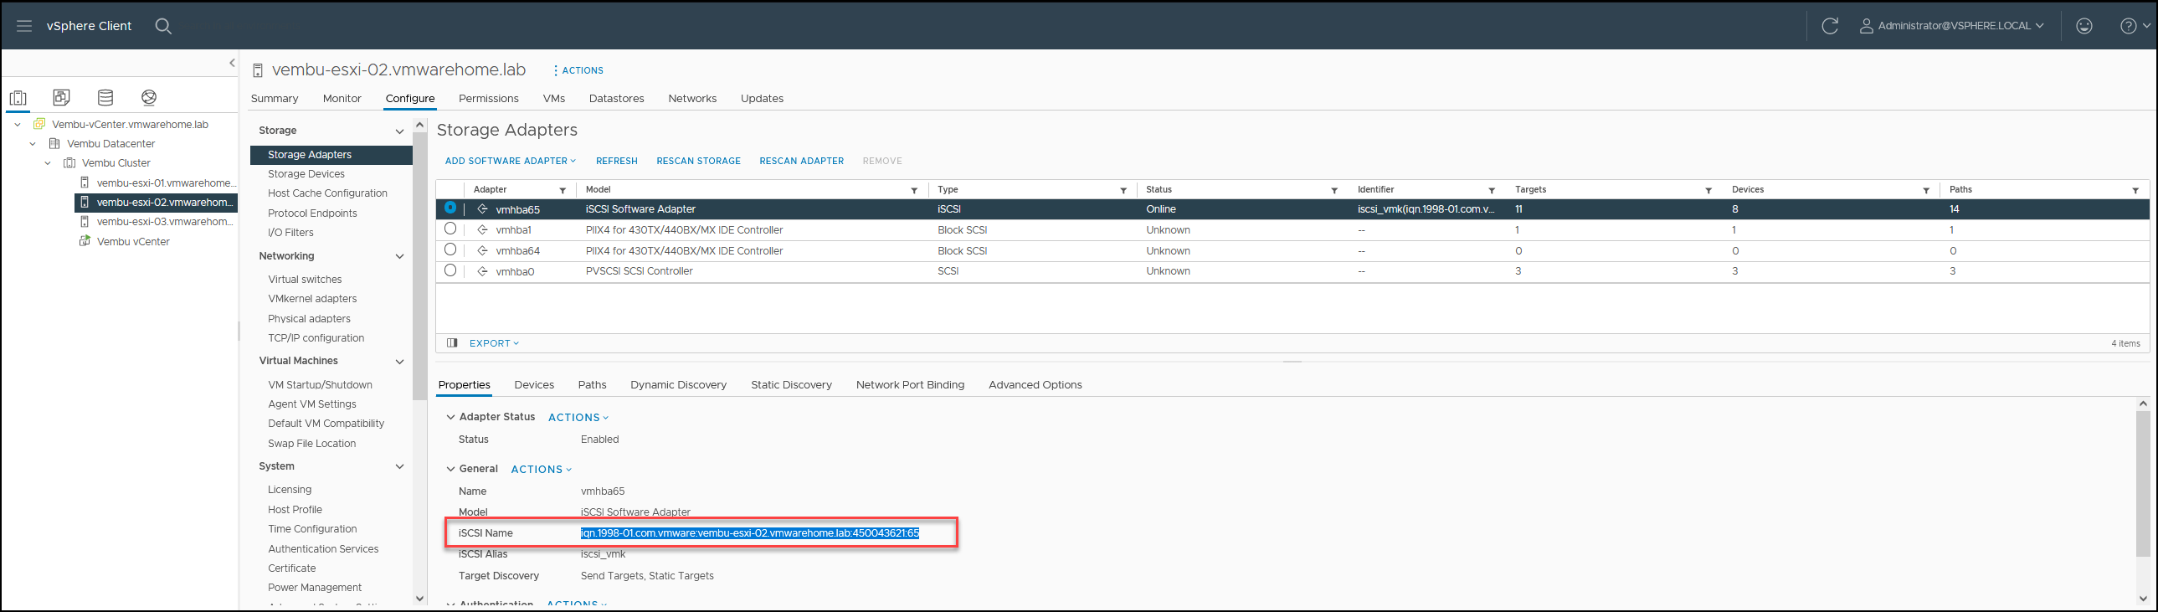Select the vmhba0 radio button
The width and height of the screenshot is (2158, 612).
[x=450, y=270]
